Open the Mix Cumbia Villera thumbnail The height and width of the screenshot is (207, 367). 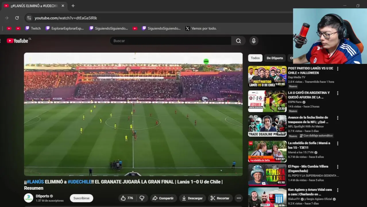(267, 175)
